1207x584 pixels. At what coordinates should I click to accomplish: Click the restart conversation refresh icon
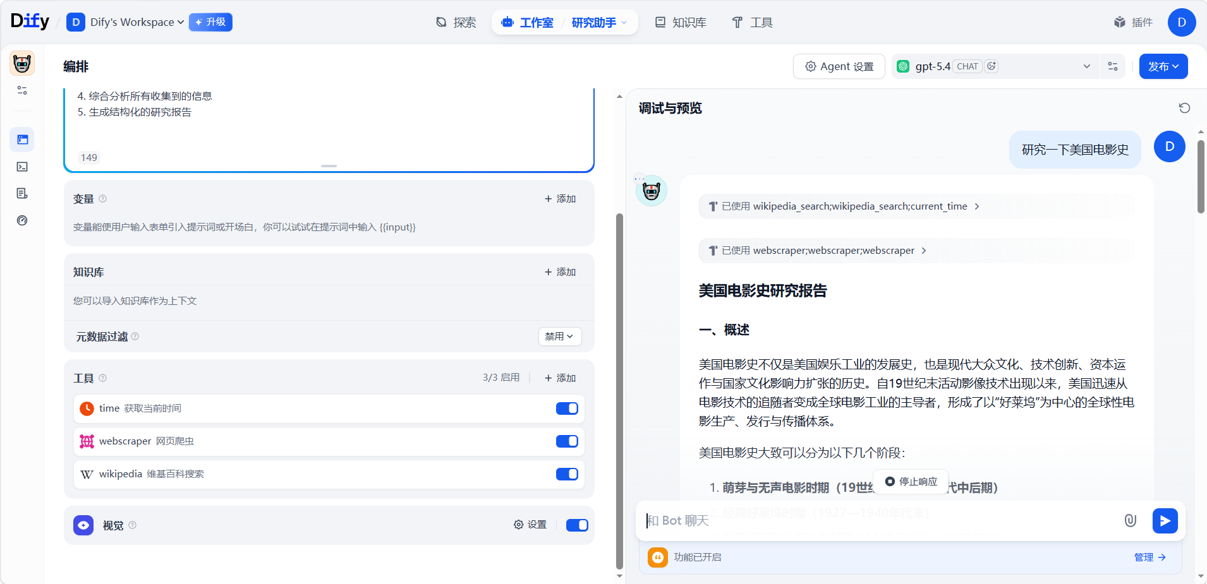point(1184,108)
